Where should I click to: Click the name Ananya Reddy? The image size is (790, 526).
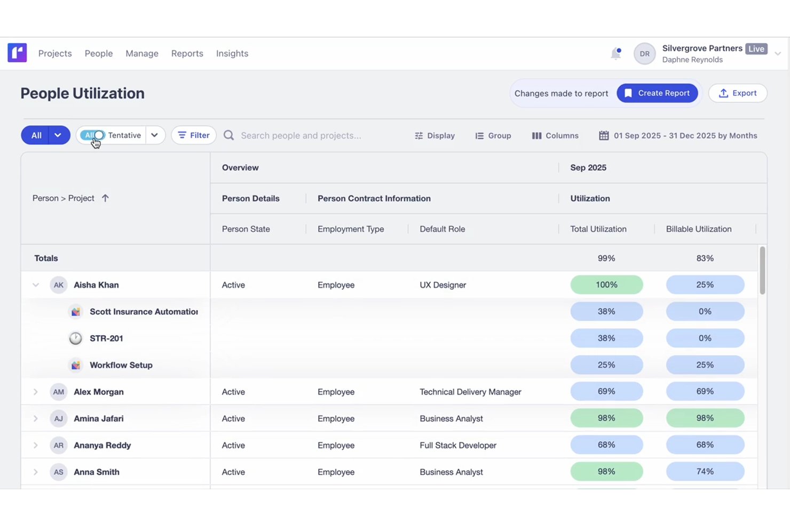click(x=102, y=445)
